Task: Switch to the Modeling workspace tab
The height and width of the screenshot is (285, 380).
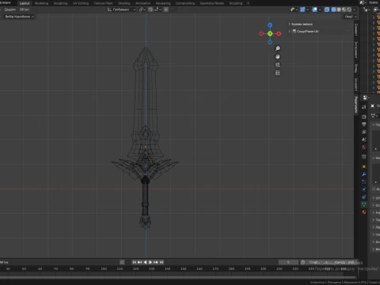Action: 41,3
